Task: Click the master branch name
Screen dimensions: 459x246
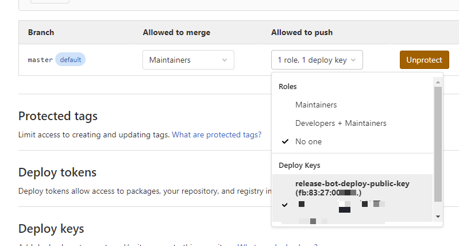Action: (40, 60)
